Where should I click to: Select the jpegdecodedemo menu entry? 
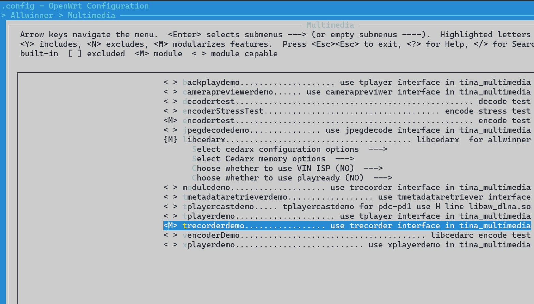coord(347,130)
